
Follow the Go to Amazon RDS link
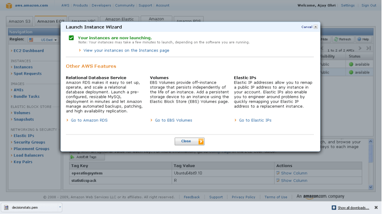[x=89, y=120]
